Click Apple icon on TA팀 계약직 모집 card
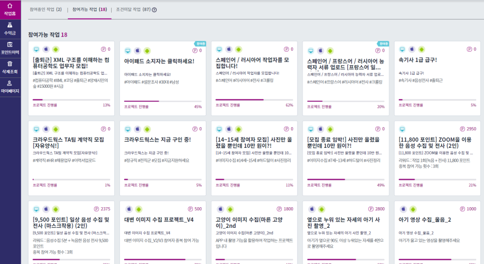Viewport: 484px width, 264px height. pyautogui.click(x=46, y=129)
